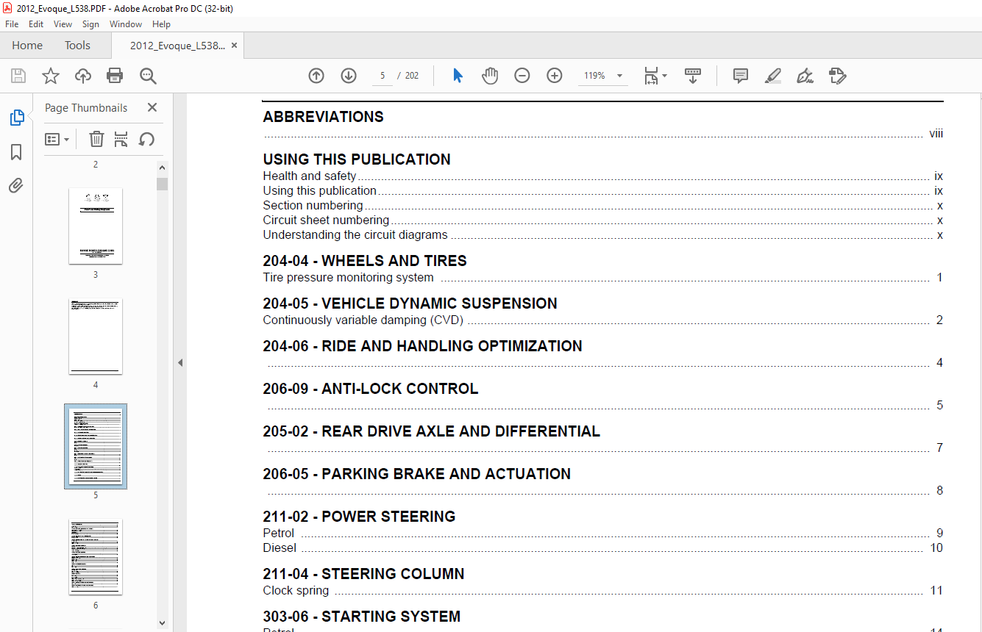Open the Help menu
The width and height of the screenshot is (982, 632).
[x=161, y=24]
